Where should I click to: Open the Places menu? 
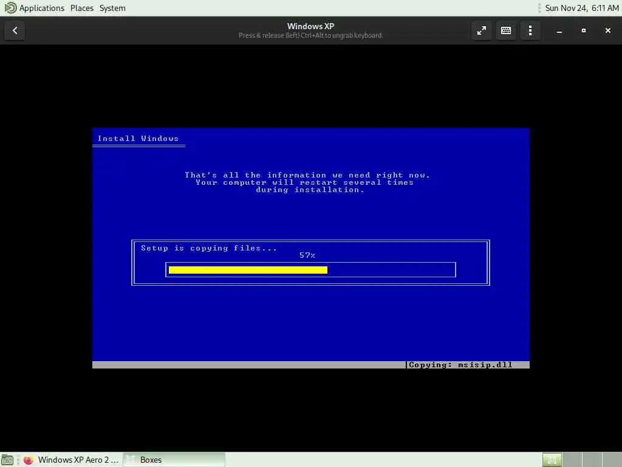pos(82,8)
